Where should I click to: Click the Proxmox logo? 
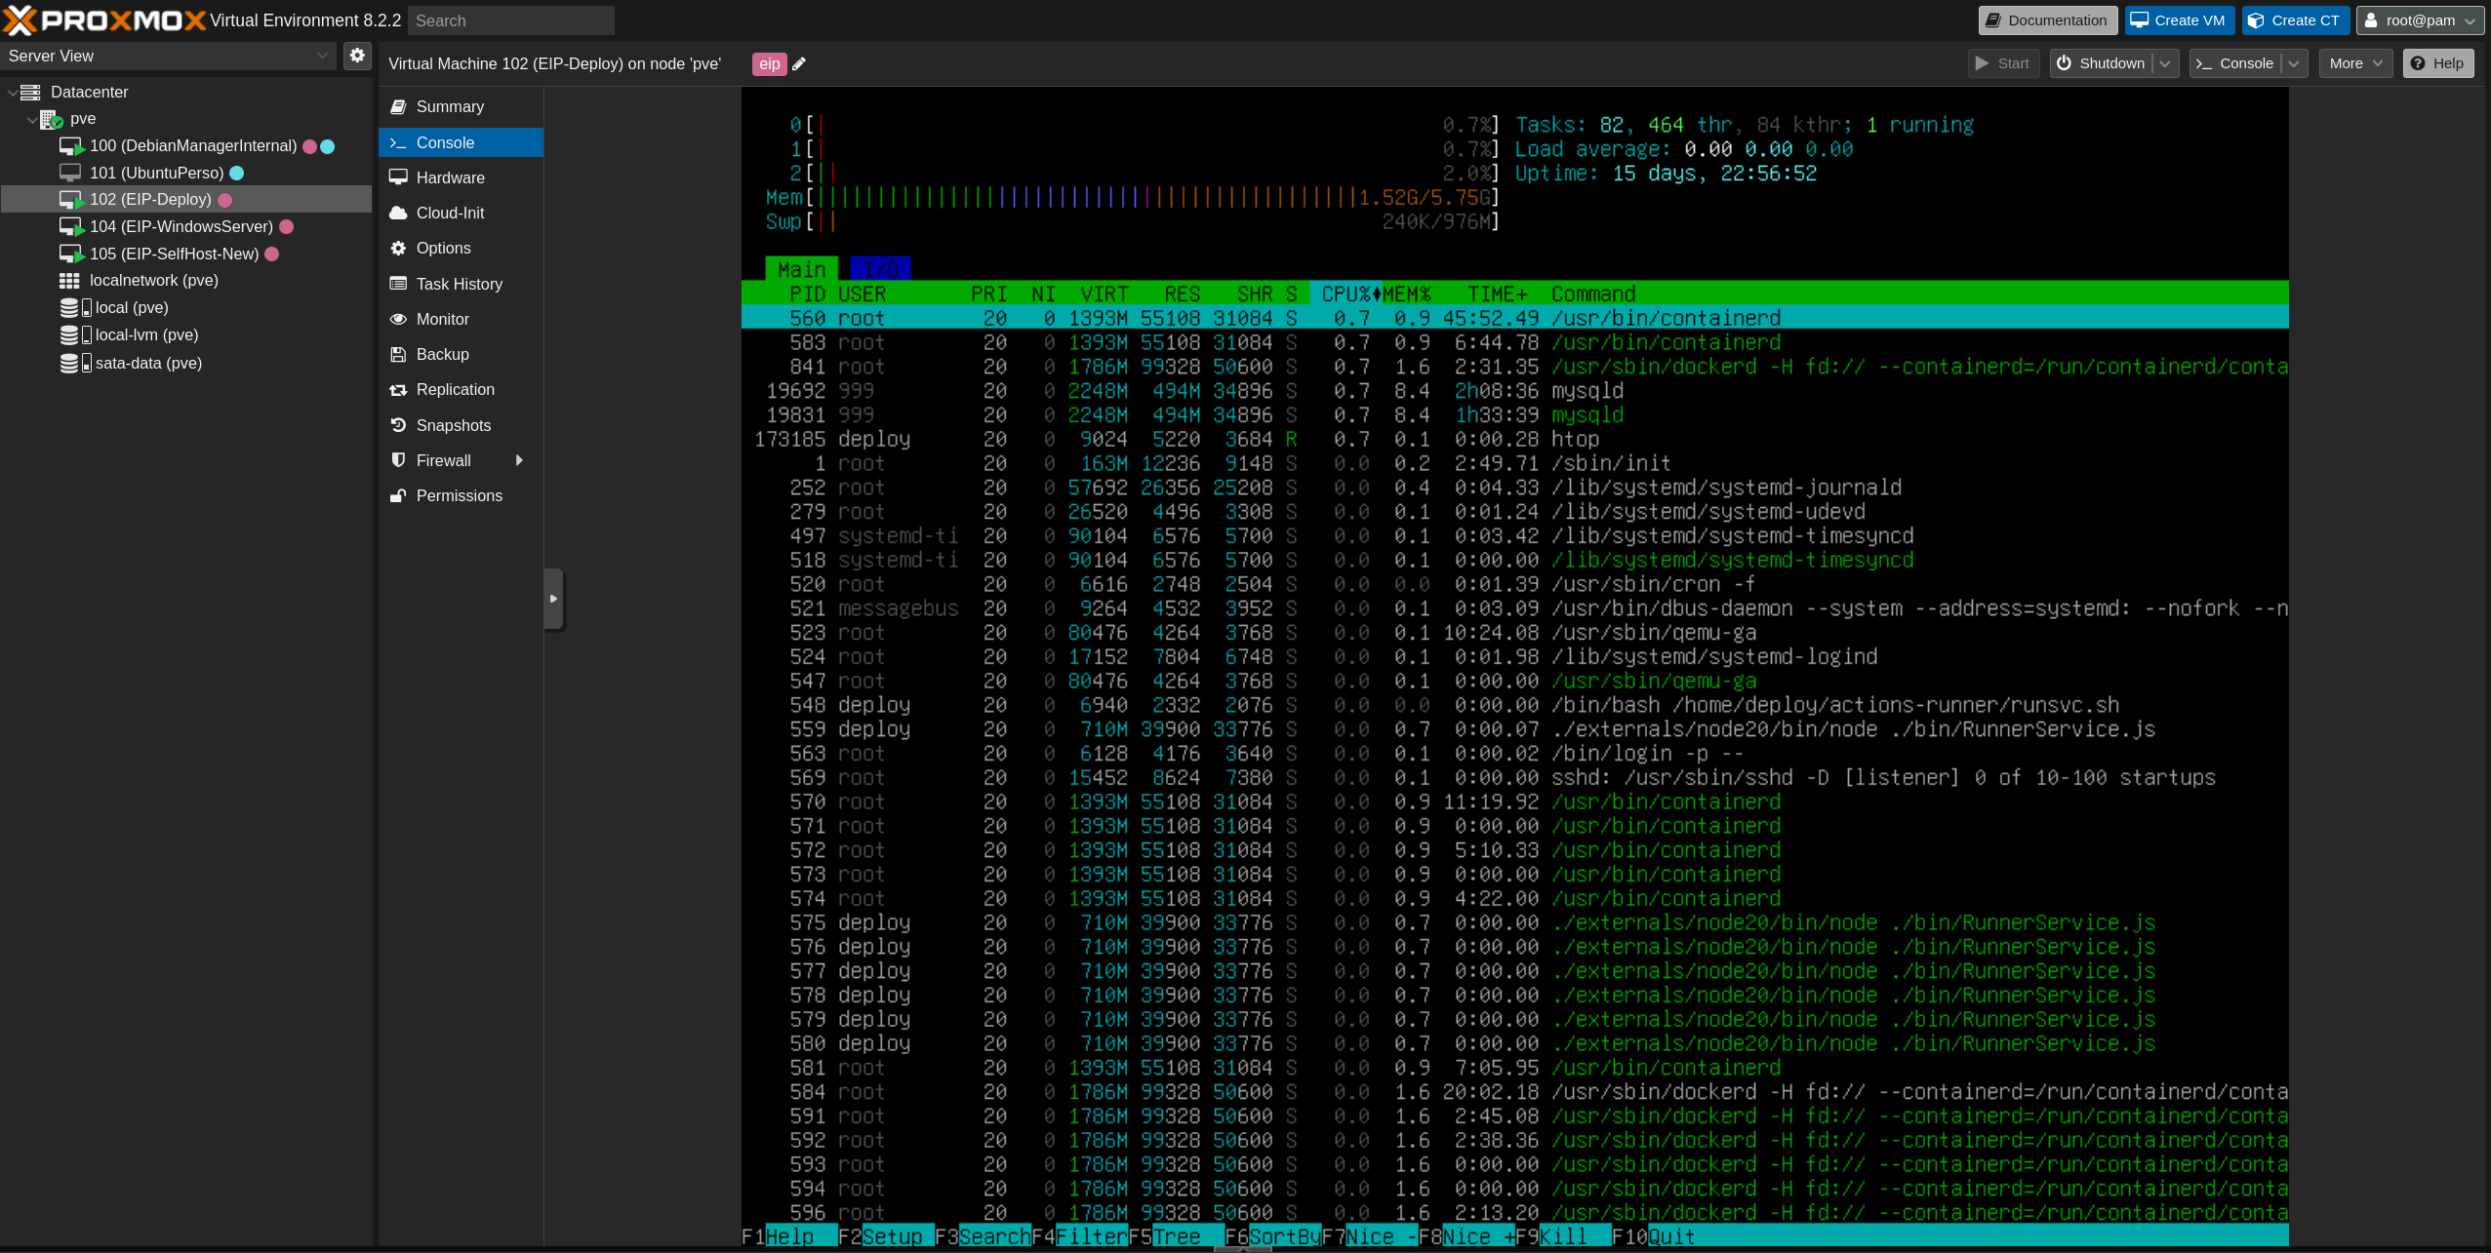104,20
